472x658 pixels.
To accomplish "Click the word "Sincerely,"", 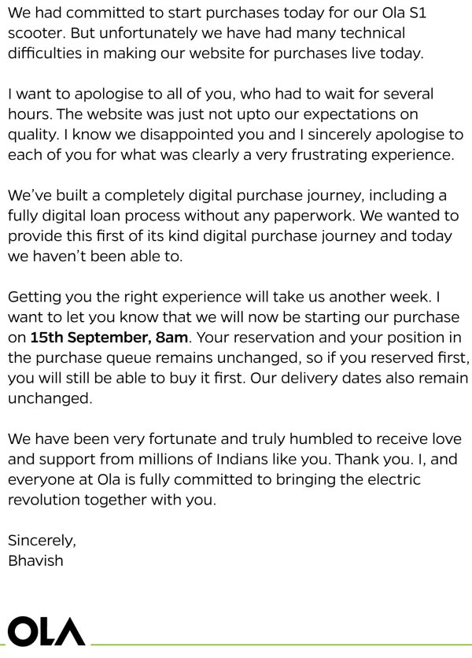I will click(42, 540).
